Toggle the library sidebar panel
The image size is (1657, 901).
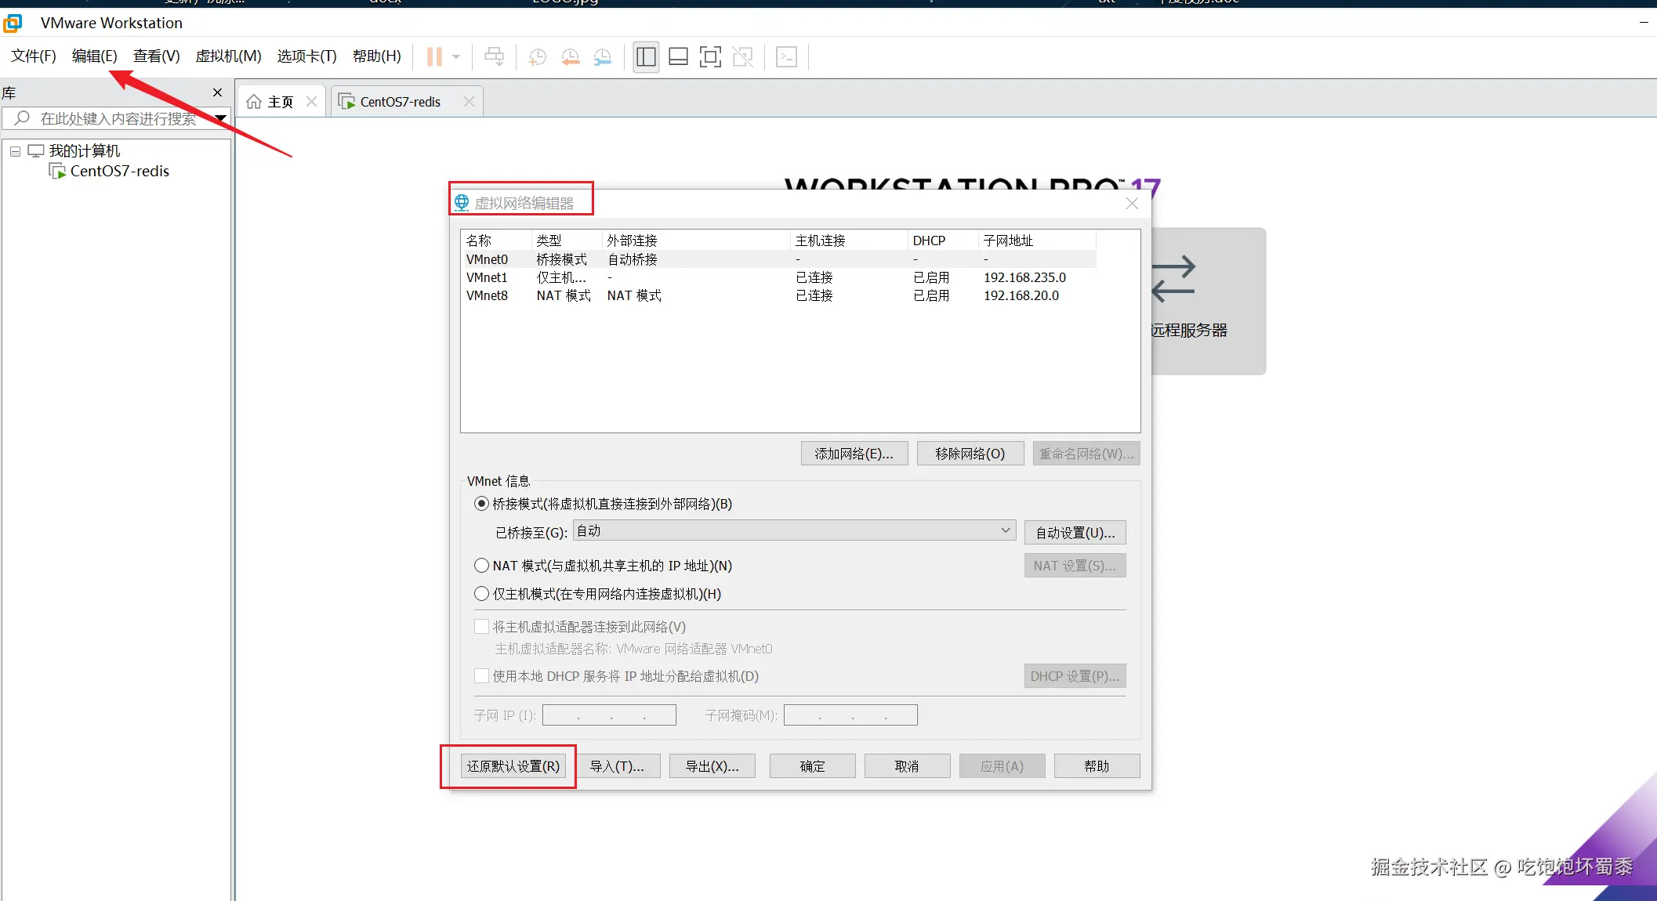(x=645, y=56)
